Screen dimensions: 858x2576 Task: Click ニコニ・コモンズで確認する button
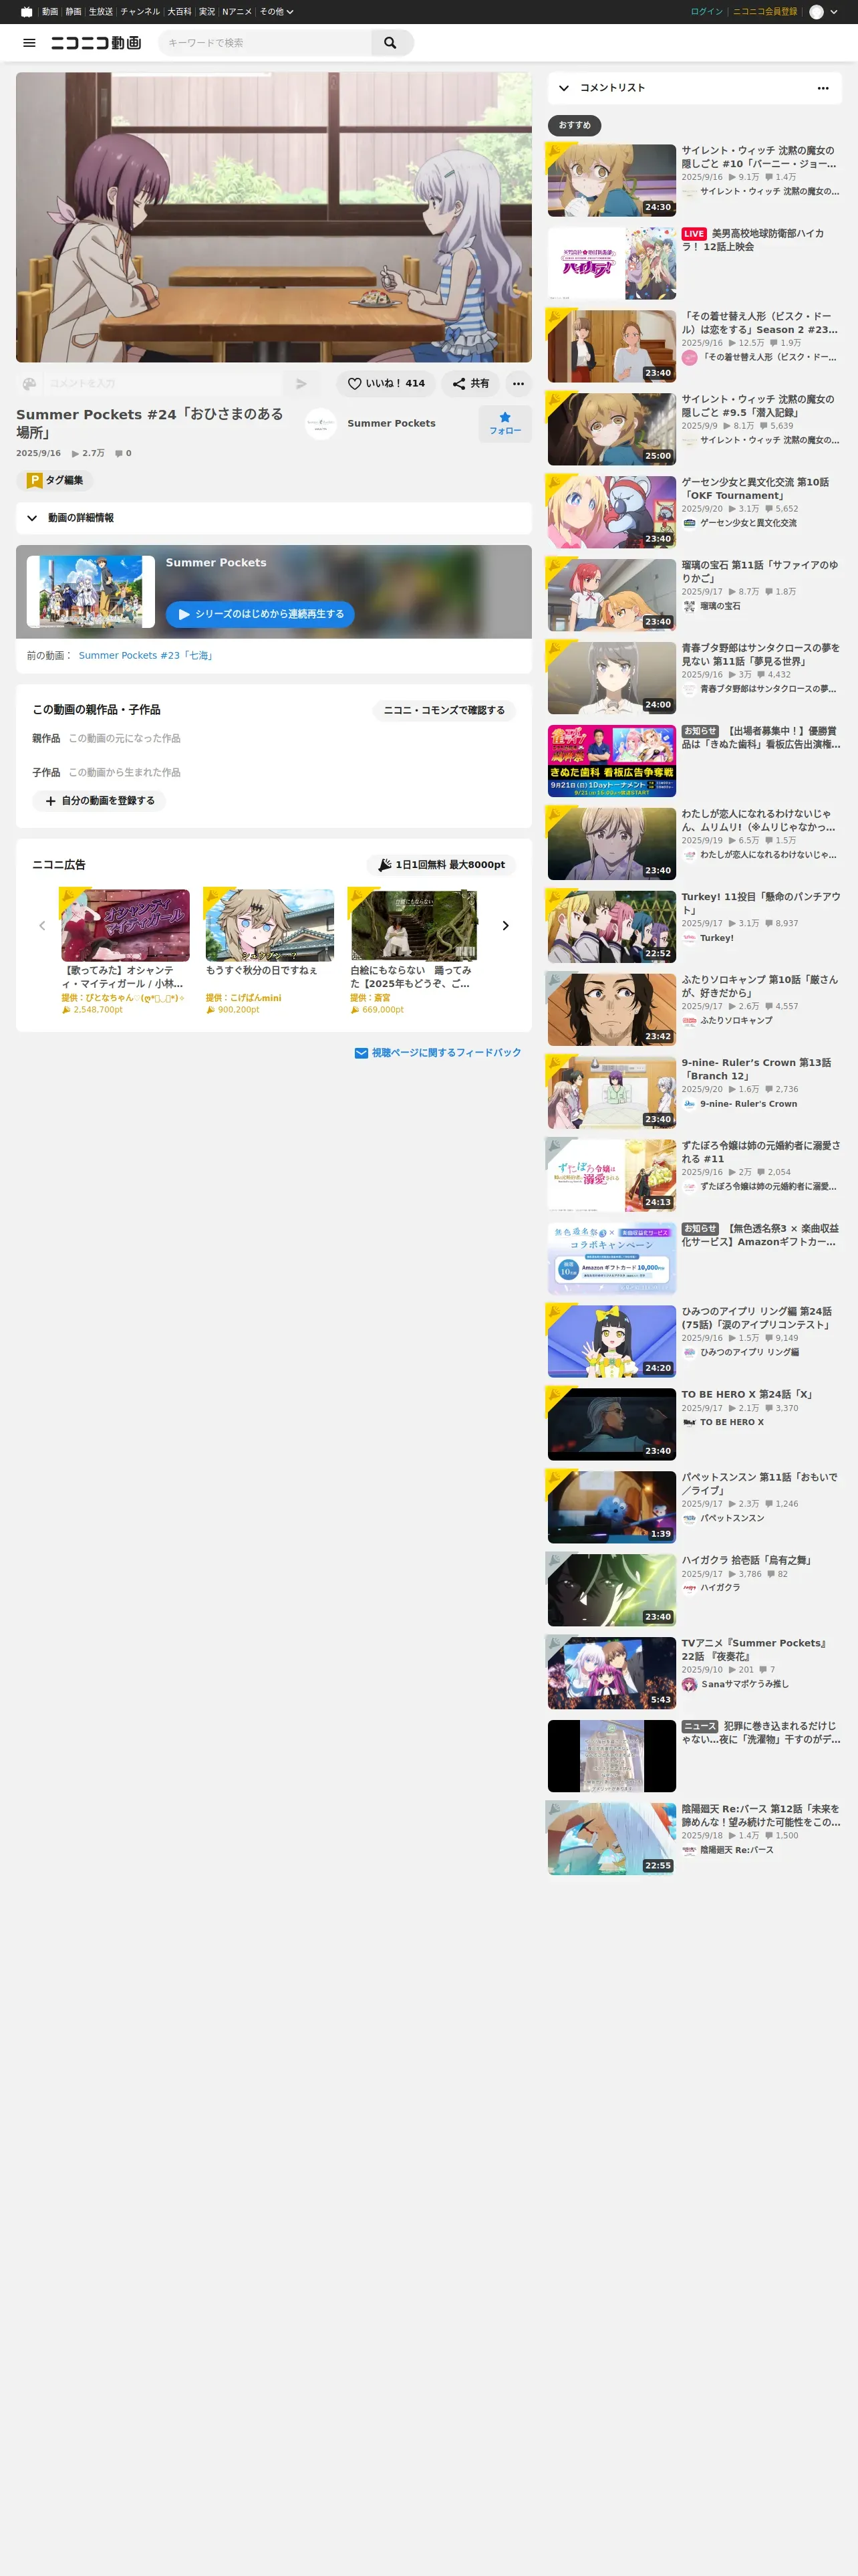pos(444,710)
